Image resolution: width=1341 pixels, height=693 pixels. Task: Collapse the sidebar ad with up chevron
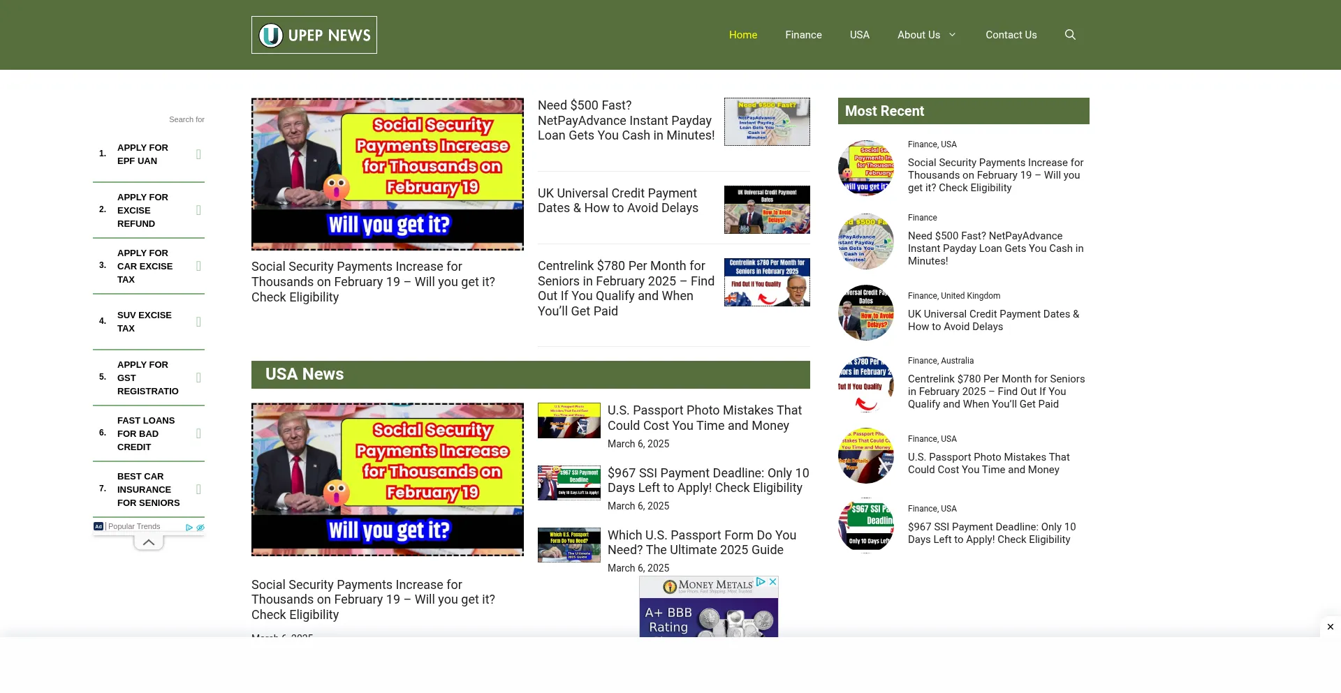point(149,542)
